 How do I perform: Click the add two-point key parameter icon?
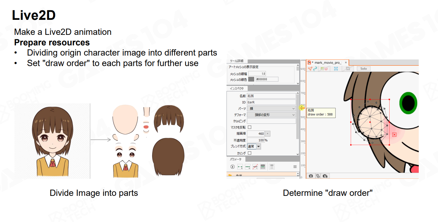(240, 167)
